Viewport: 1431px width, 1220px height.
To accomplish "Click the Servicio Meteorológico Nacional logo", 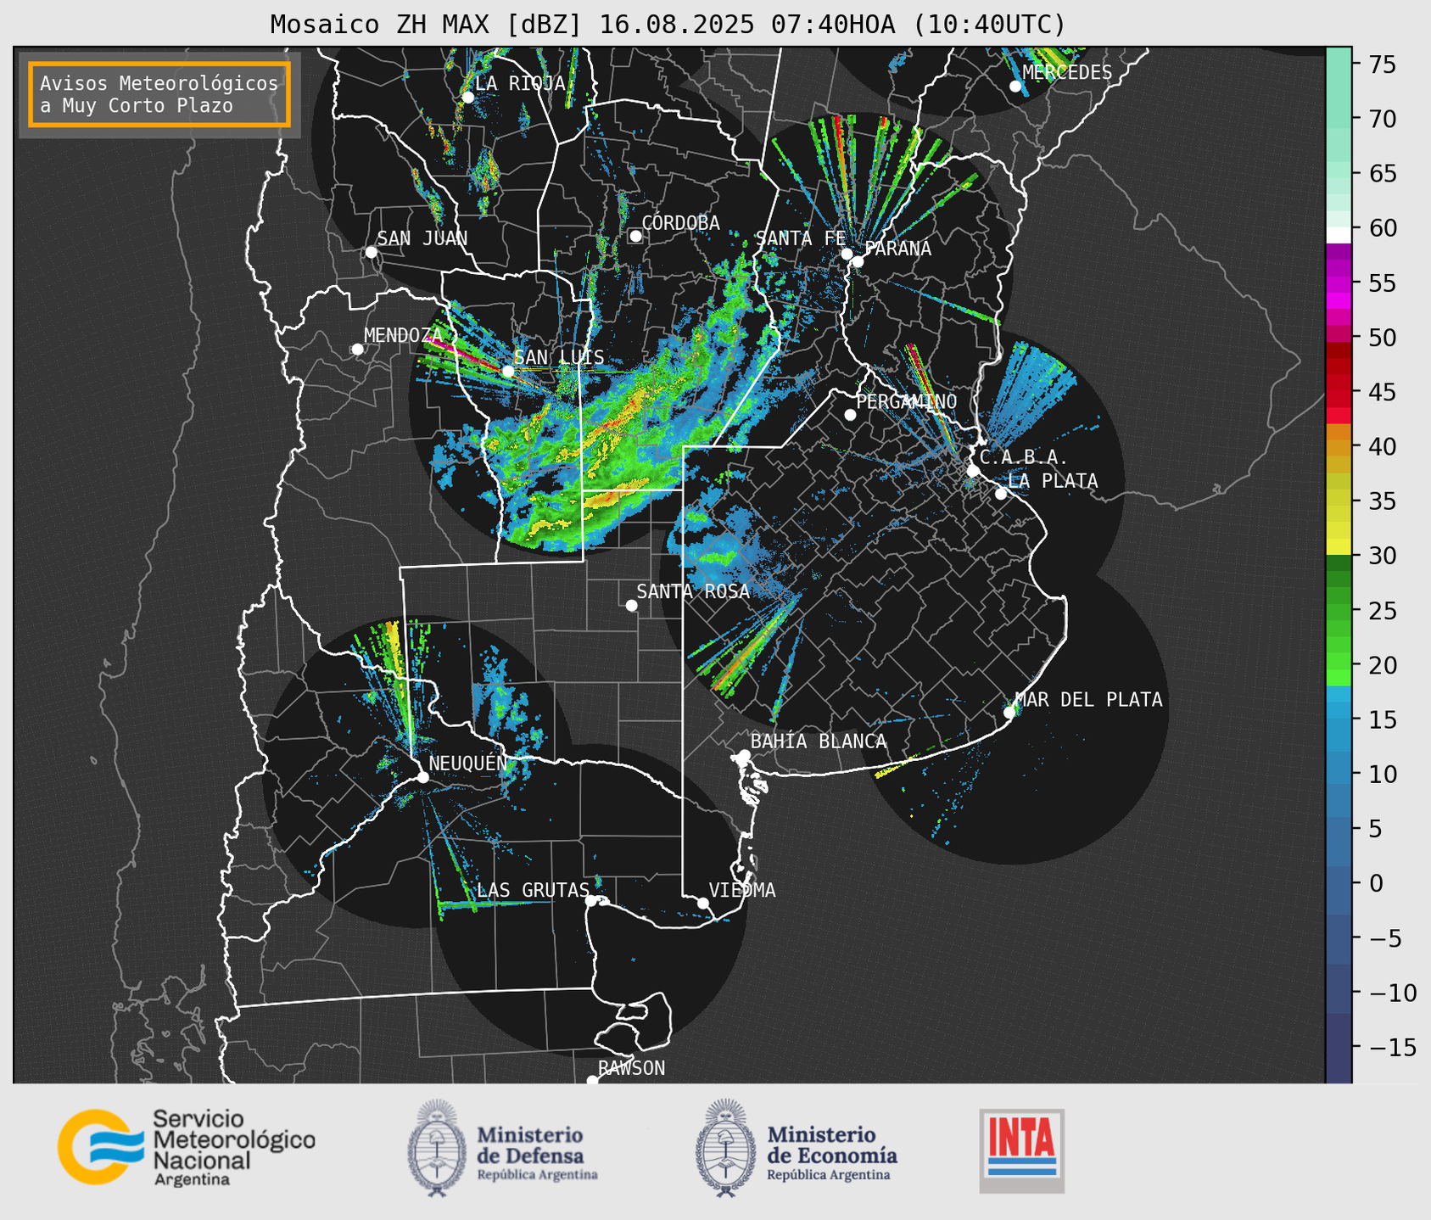I will coord(186,1147).
